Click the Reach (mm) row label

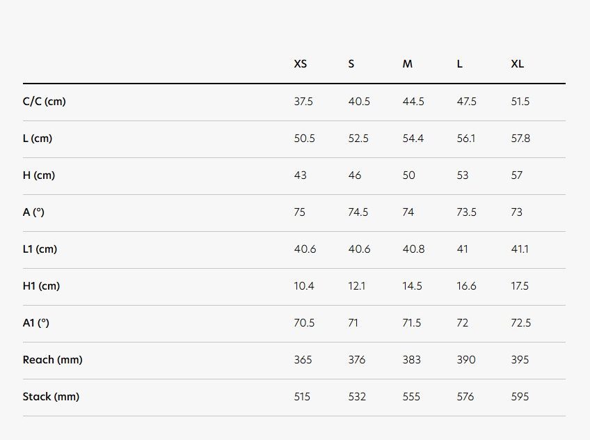(x=53, y=359)
